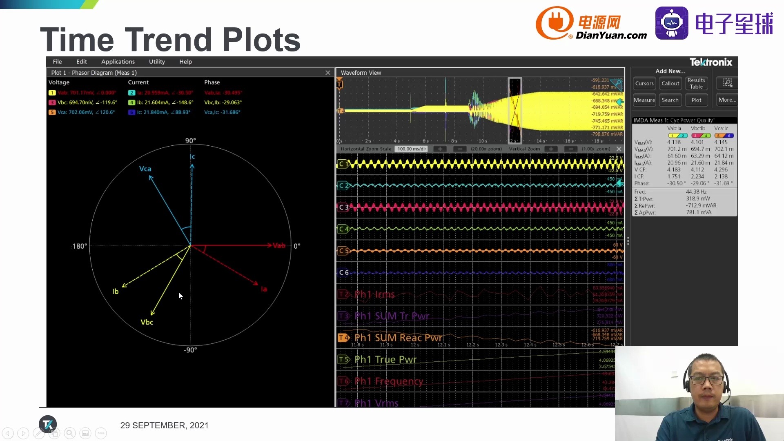Add a new Plot
This screenshot has width=784, height=441.
click(x=696, y=100)
